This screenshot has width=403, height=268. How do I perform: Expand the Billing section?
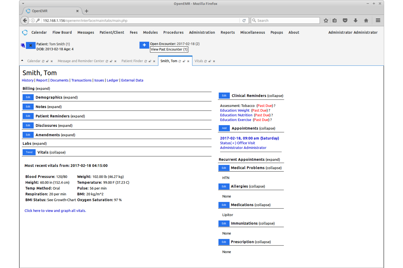coord(44,88)
